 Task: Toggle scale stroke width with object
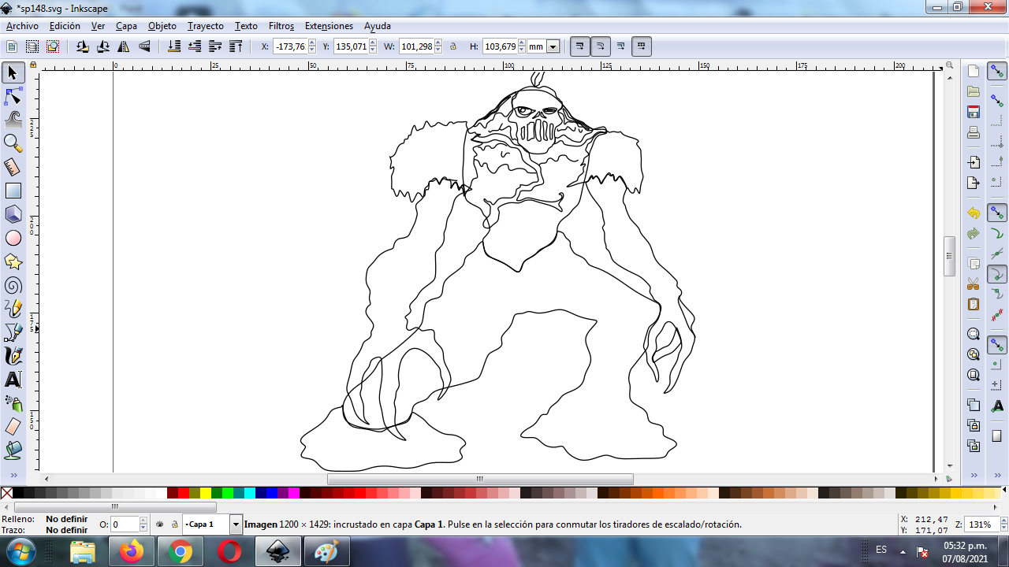click(580, 46)
